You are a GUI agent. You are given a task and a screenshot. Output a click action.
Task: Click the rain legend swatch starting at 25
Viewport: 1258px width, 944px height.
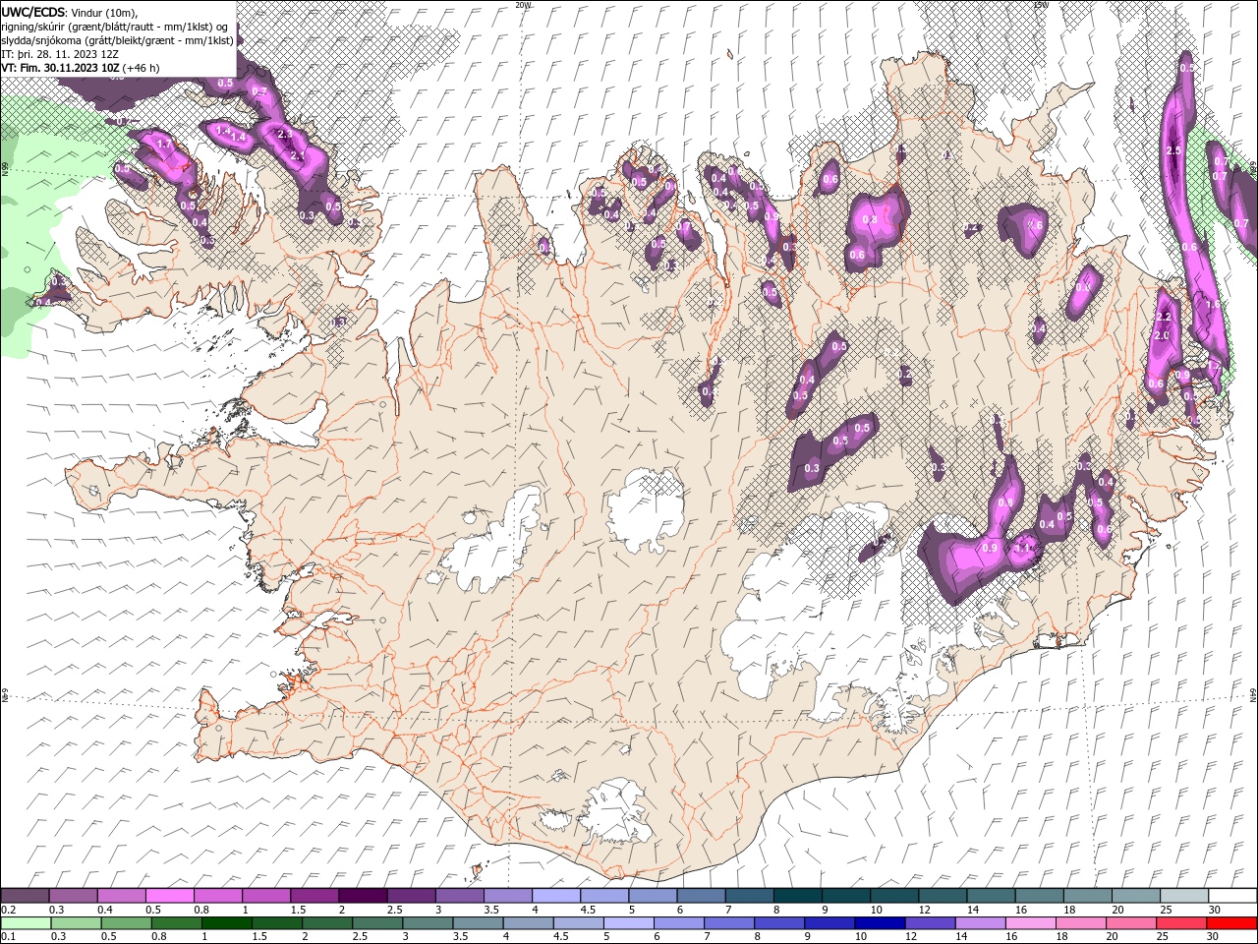1179,923
